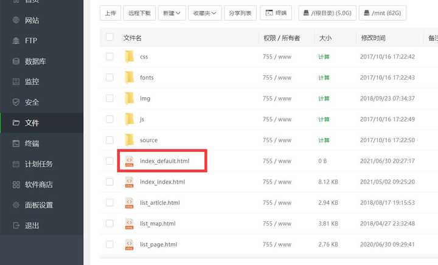
Task: Open the 数据库 sidebar section
Action: tap(41, 61)
